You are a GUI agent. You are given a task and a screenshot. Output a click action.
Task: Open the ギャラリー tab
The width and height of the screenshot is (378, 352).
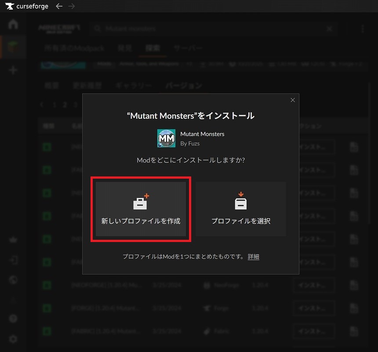pyautogui.click(x=134, y=85)
